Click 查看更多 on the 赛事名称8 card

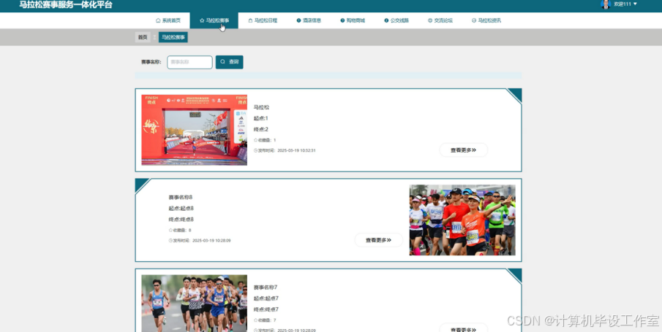click(378, 240)
